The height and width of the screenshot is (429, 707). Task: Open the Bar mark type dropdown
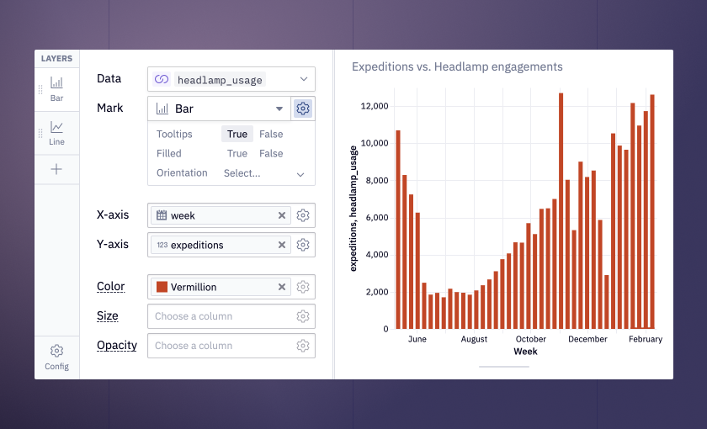point(220,109)
